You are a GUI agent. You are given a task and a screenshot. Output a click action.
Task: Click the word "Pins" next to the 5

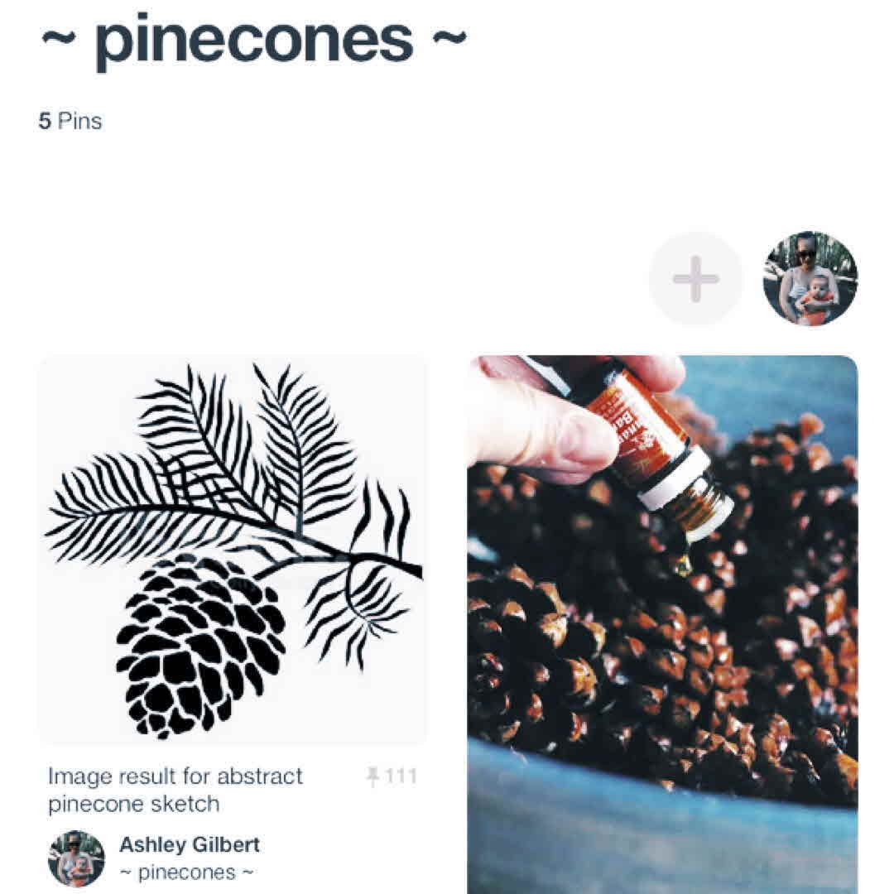pos(80,121)
